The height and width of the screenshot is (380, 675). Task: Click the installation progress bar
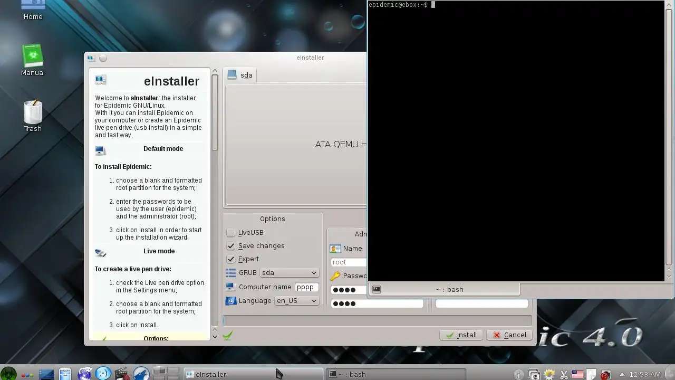pos(377,320)
